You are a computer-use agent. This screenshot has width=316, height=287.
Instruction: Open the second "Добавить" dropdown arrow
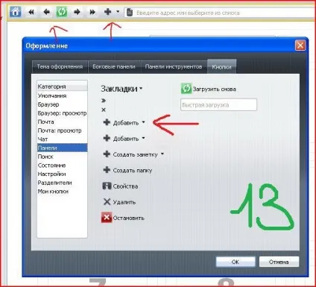[x=144, y=138]
